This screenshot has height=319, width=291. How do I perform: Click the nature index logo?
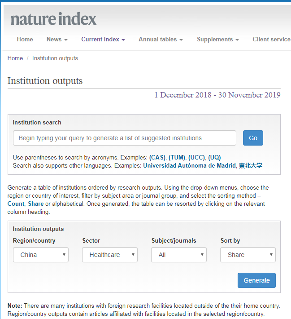coord(53,19)
